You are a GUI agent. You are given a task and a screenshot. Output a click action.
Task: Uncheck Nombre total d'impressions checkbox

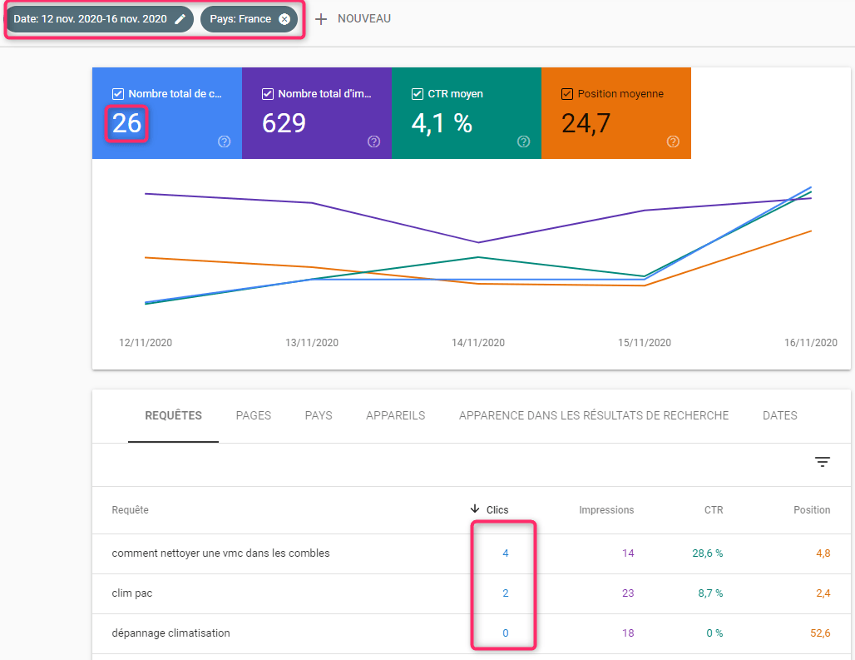(267, 94)
